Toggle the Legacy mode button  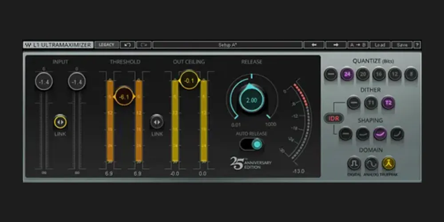click(107, 45)
